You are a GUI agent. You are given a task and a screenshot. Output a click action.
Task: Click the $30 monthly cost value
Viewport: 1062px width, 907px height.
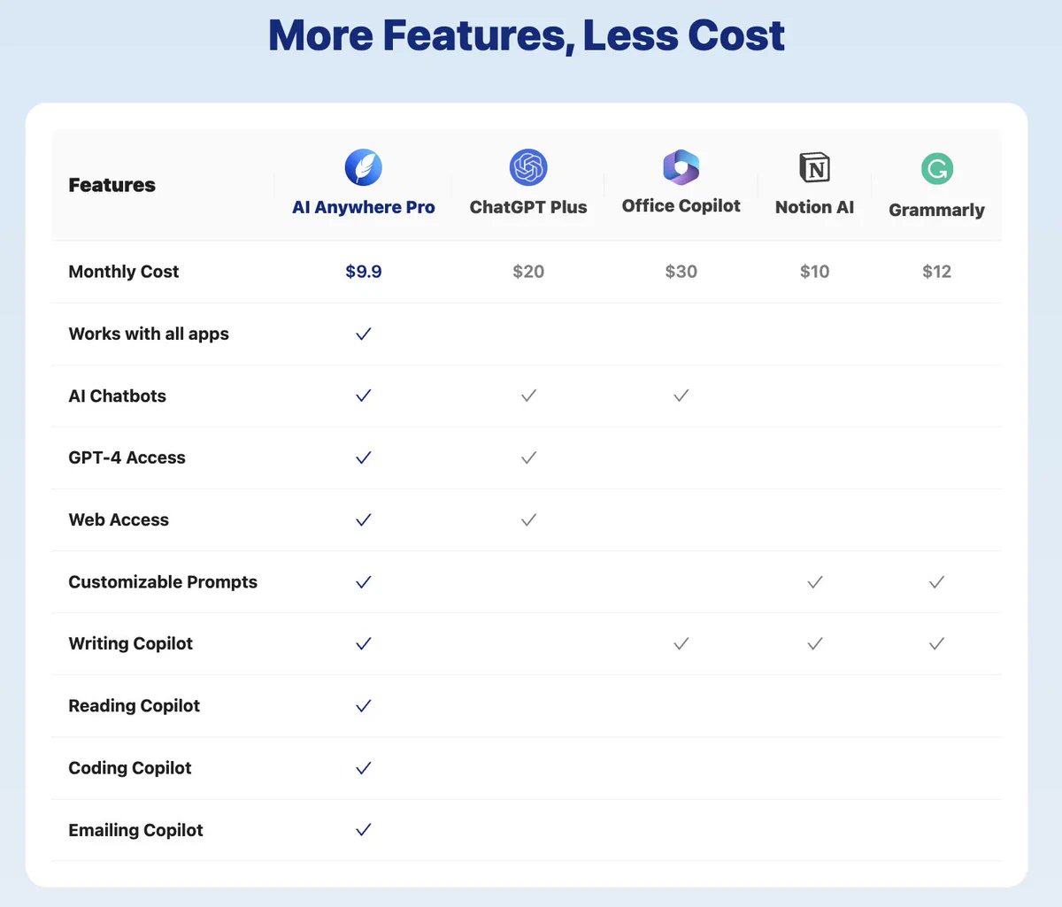click(x=681, y=272)
